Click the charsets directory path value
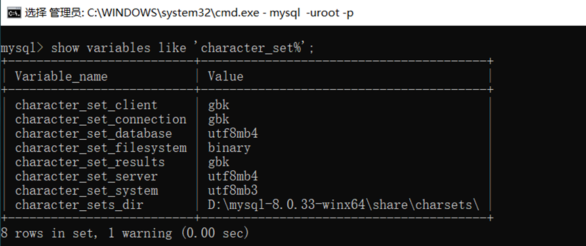The image size is (586, 246). [344, 205]
